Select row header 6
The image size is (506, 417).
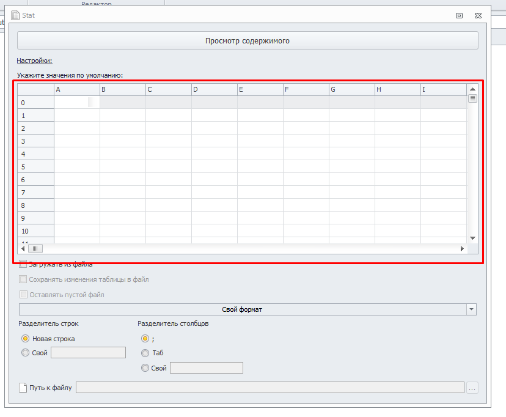click(35, 179)
